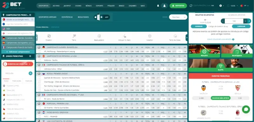Go to the Ao Vivo section
The height and width of the screenshot is (122, 254).
56,6
